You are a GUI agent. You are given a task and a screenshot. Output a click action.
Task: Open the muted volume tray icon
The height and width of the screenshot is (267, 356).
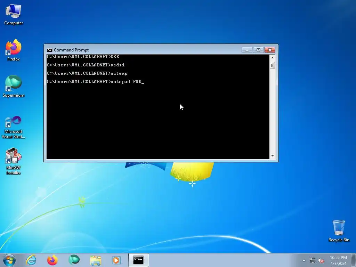pos(321,261)
